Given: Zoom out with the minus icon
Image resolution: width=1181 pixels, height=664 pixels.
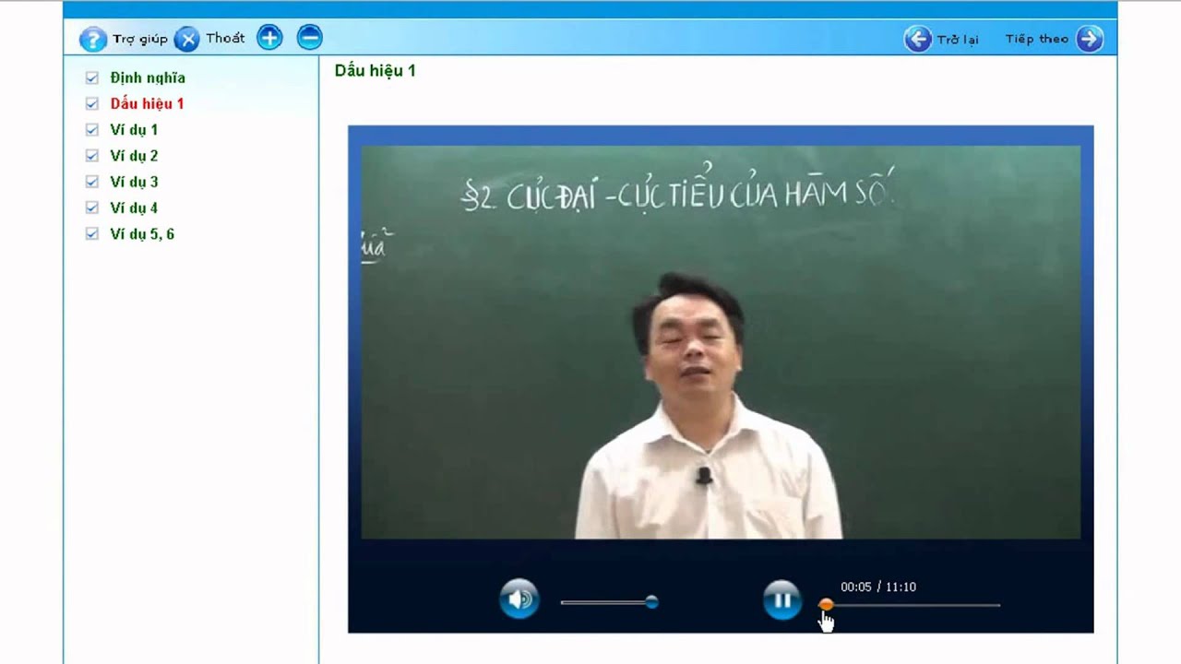Looking at the screenshot, I should [x=310, y=38].
